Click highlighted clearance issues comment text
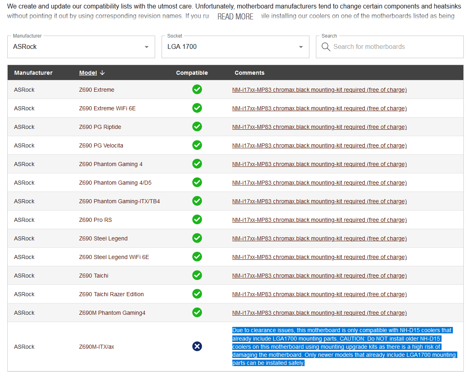Viewport: 467px width, 377px height. point(344,347)
